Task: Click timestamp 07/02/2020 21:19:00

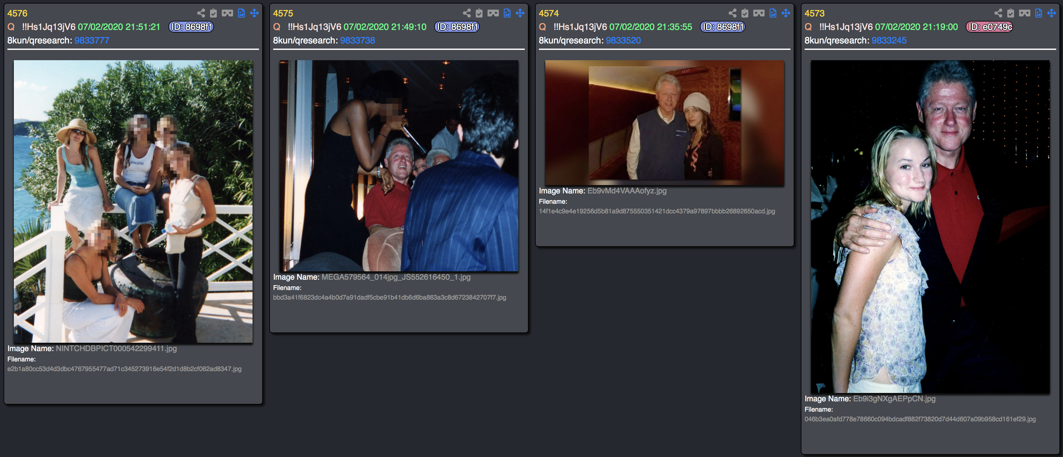Action: coord(916,27)
